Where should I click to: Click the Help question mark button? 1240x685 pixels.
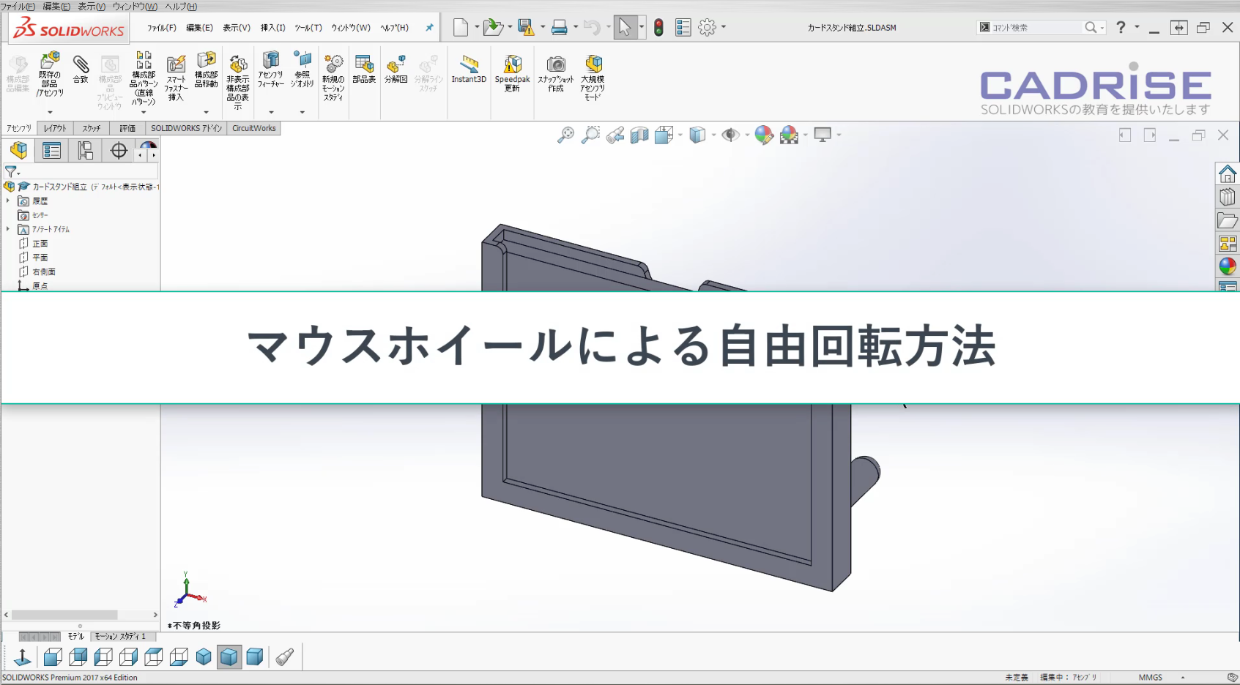[1120, 27]
